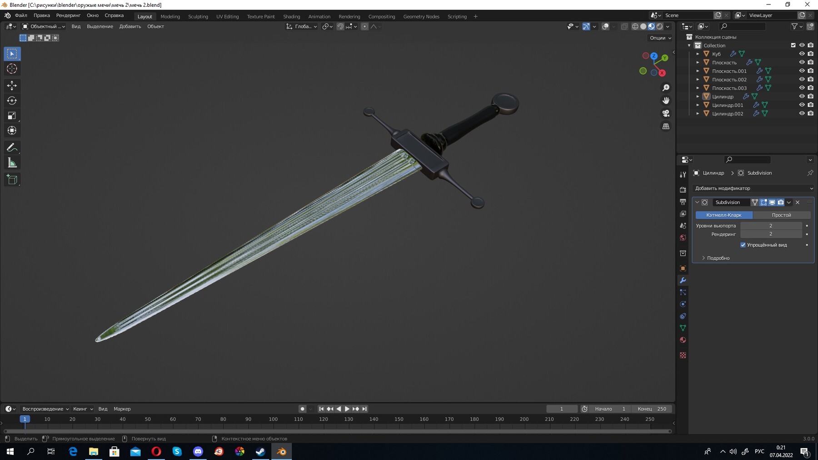Switch subdivision type to Простой

pos(782,215)
